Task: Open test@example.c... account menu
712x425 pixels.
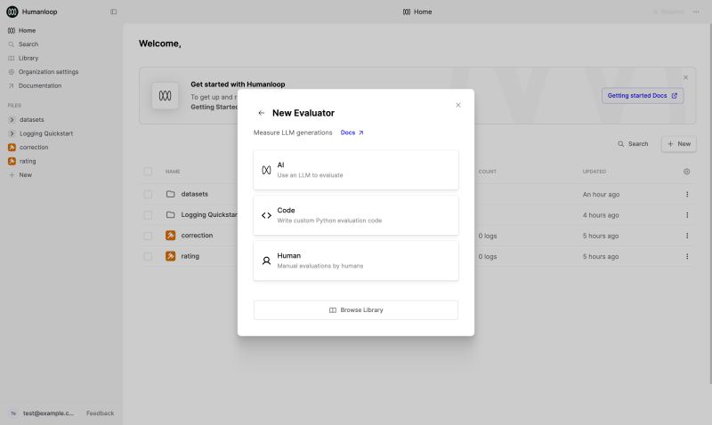Action: 43,413
